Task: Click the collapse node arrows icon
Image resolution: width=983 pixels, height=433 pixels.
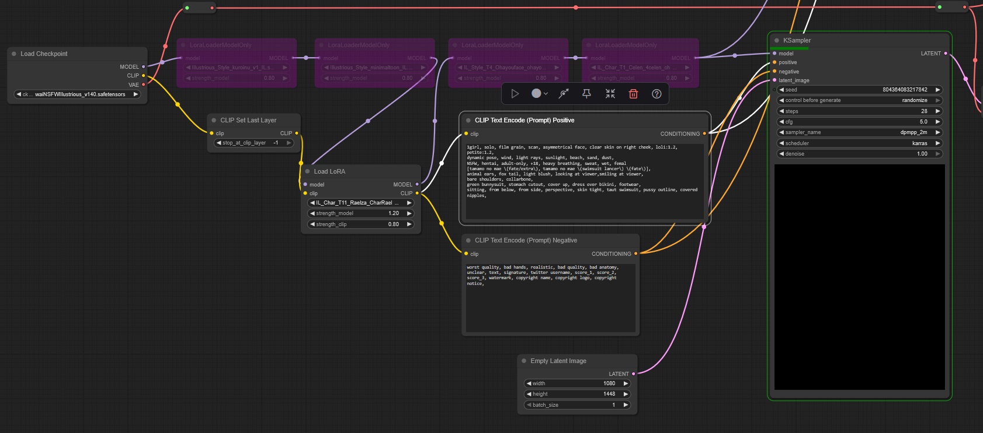Action: (610, 94)
